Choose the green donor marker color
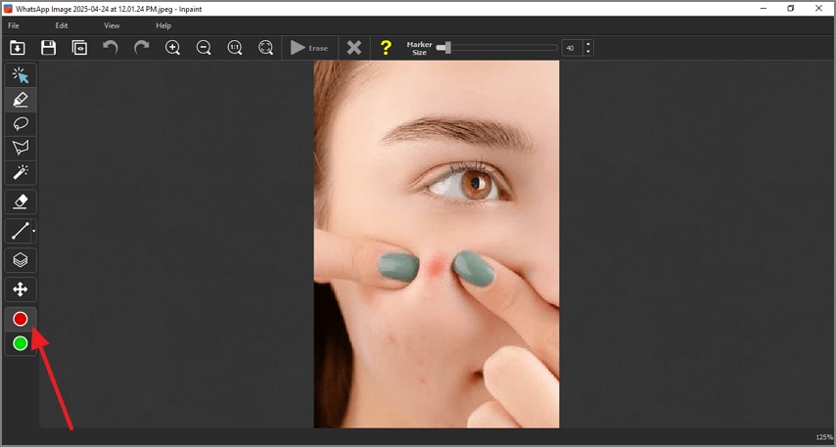Viewport: 836px width, 447px height. click(21, 343)
